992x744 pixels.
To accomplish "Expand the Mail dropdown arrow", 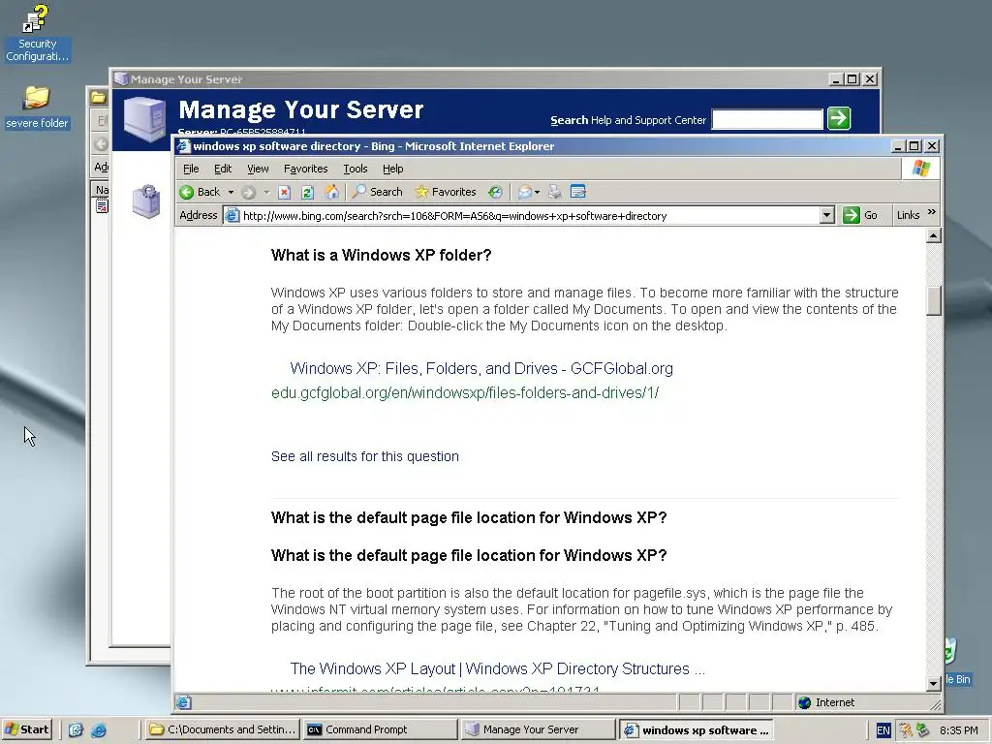I will (x=537, y=193).
